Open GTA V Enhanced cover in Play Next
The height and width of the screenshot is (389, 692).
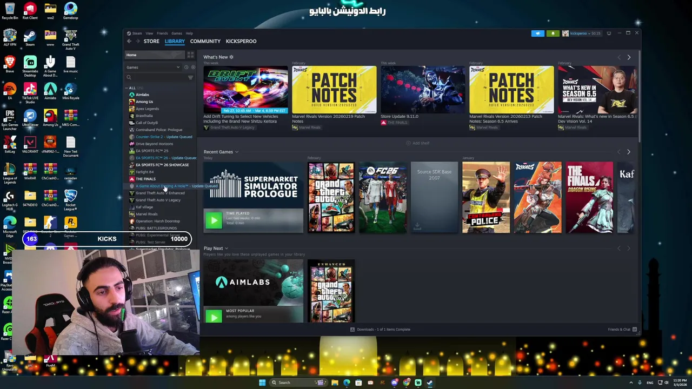[x=331, y=291]
